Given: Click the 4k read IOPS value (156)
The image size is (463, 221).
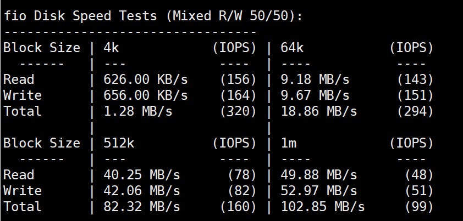Looking at the screenshot, I should (x=238, y=80).
